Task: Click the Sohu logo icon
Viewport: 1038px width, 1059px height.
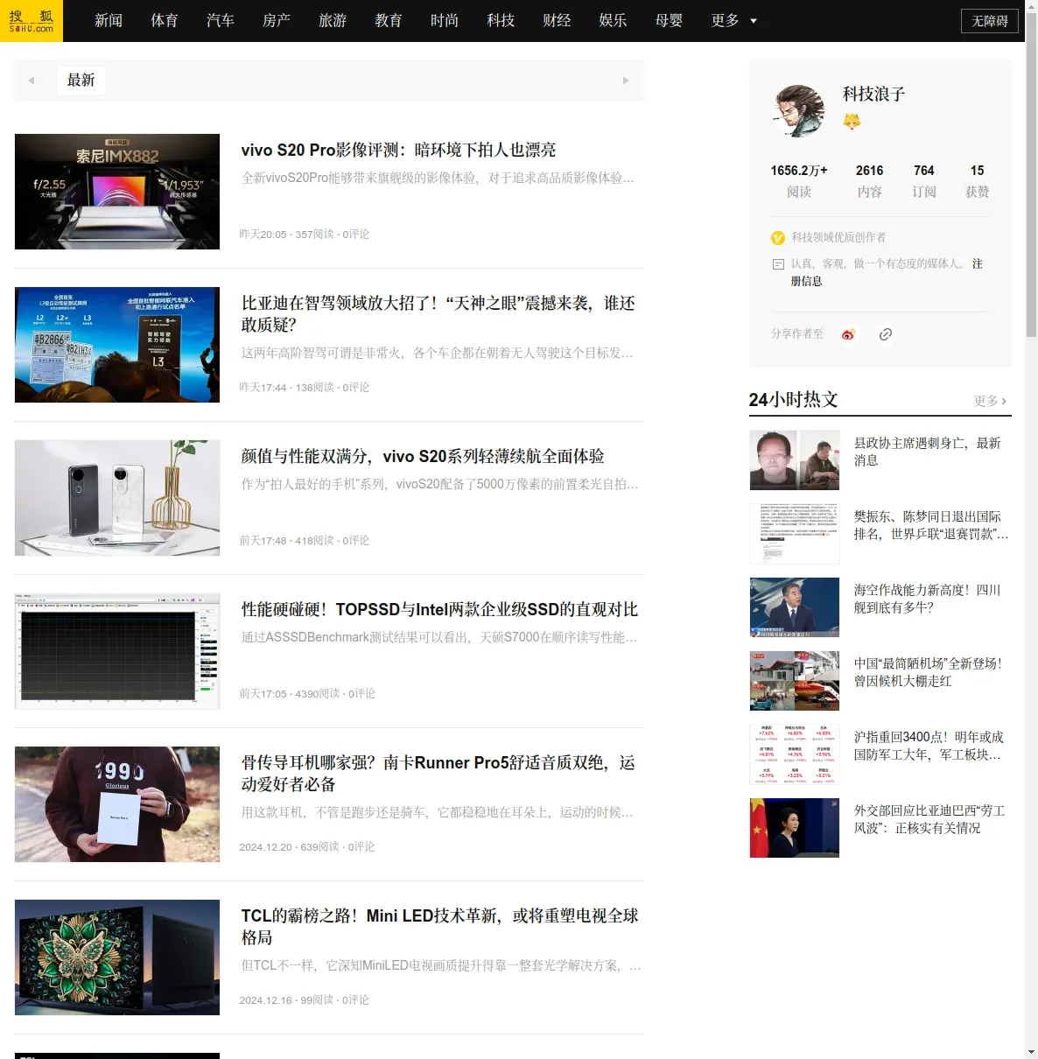Action: pyautogui.click(x=32, y=21)
